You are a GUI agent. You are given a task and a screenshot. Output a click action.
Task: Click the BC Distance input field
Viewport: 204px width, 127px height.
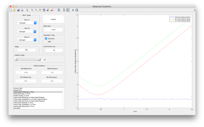point(26,81)
